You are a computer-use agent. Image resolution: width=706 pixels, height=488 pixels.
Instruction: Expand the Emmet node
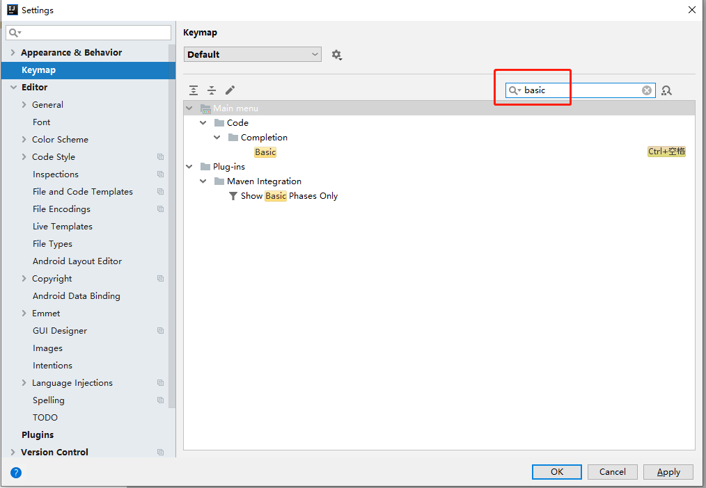pyautogui.click(x=24, y=314)
